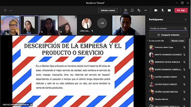
Task: Click mic icon next to CASTRO ALVAREZ VIANEY
Action: (184, 77)
